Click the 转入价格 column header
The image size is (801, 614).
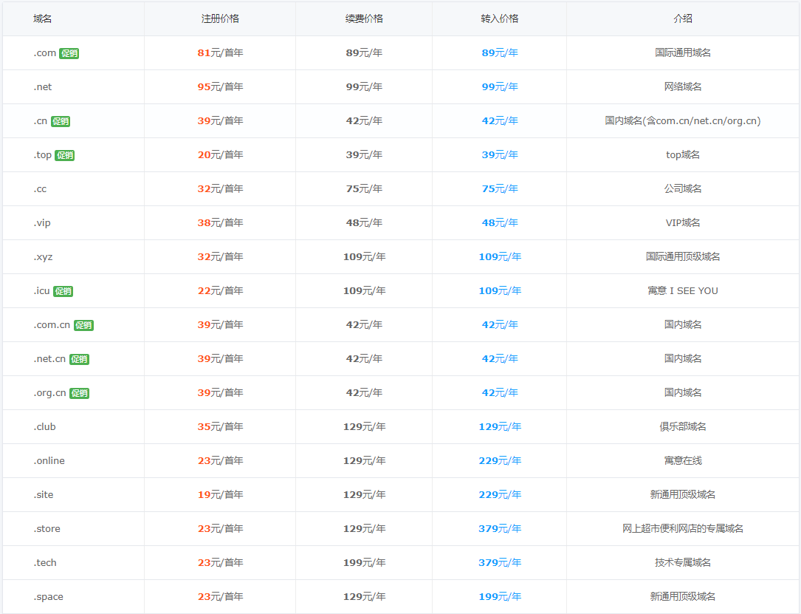pyautogui.click(x=500, y=19)
